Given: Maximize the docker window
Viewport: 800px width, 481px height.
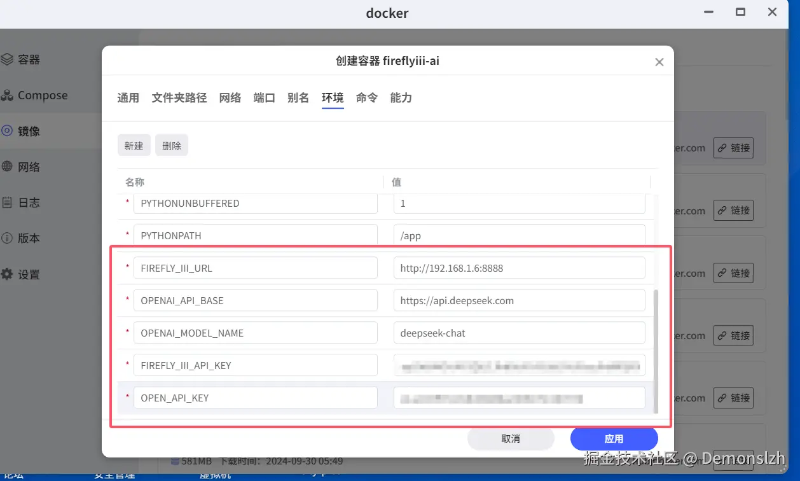Looking at the screenshot, I should tap(740, 12).
